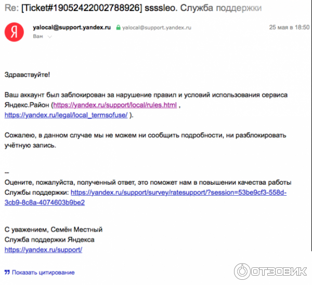Screen dimensions: 312x285
Task: Click the gray sender email address
Action: coord(153,28)
